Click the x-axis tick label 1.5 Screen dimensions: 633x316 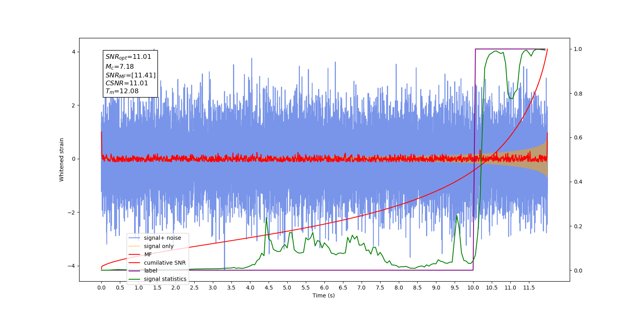pyautogui.click(x=157, y=288)
